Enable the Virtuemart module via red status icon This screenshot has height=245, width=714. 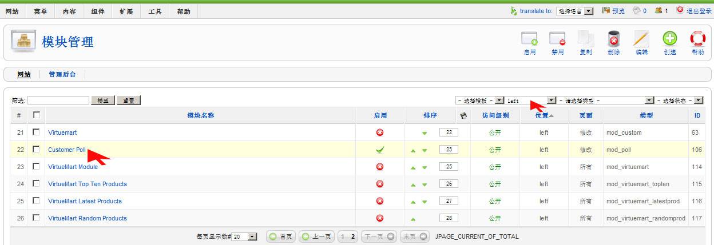pyautogui.click(x=379, y=132)
